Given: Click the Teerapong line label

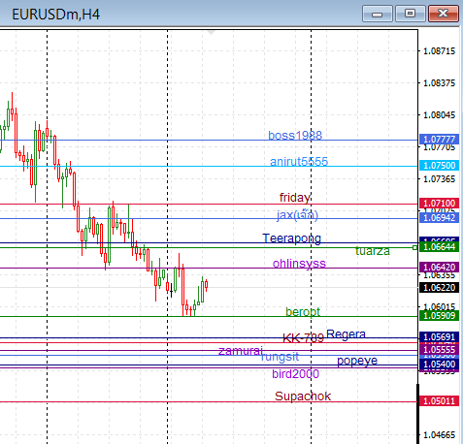Looking at the screenshot, I should pos(291,238).
